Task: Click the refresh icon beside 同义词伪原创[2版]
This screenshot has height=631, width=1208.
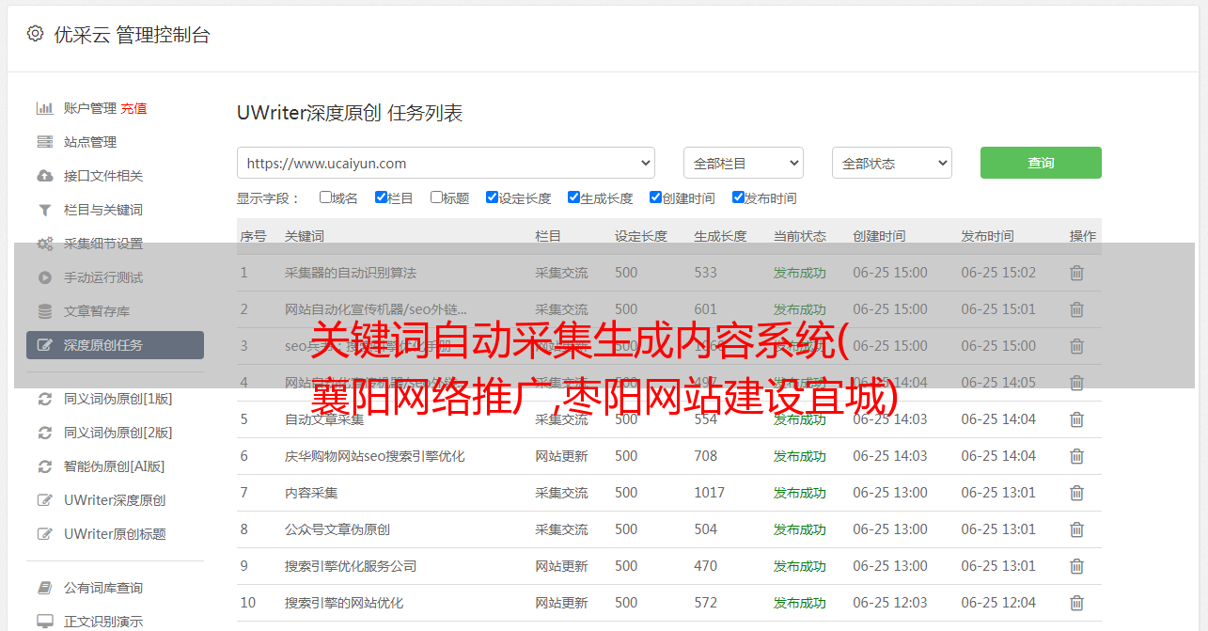Action: click(44, 433)
